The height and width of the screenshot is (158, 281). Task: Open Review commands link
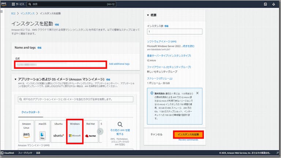tap(188, 140)
